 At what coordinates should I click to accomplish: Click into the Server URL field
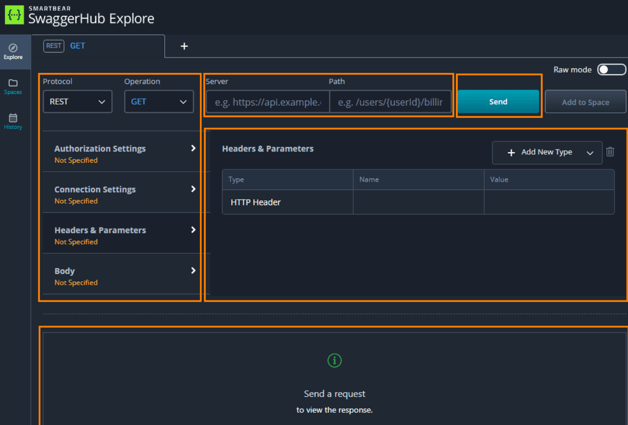point(268,102)
